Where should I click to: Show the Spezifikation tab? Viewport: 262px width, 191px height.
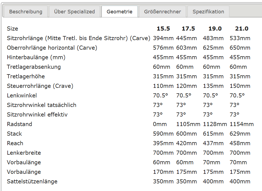coord(208,12)
